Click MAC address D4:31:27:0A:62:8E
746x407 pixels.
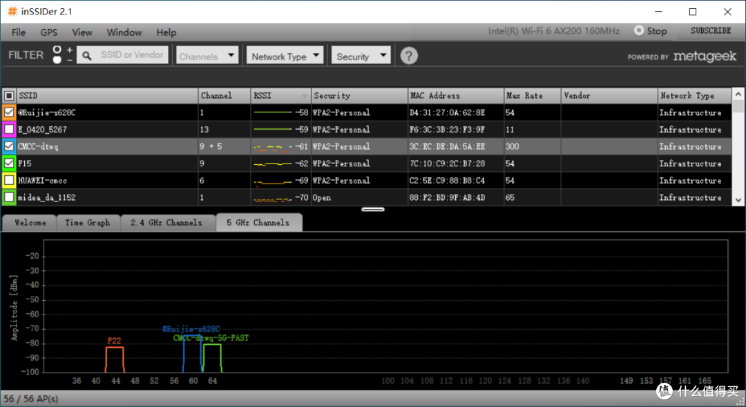[x=447, y=112]
